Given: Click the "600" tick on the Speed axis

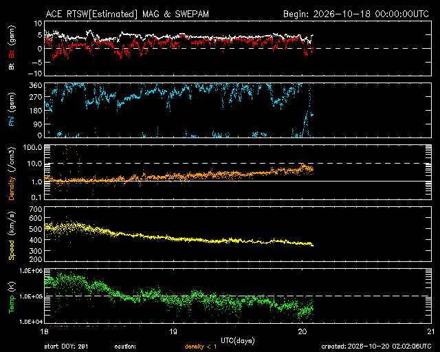Looking at the screenshot, I should (36, 218).
